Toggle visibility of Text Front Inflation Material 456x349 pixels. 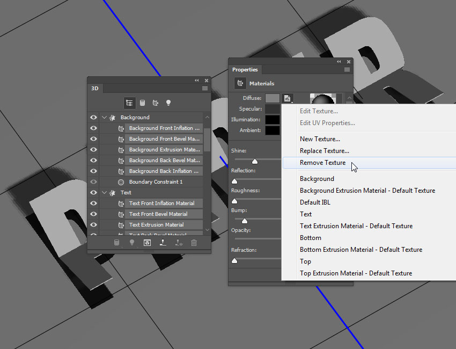tap(93, 203)
